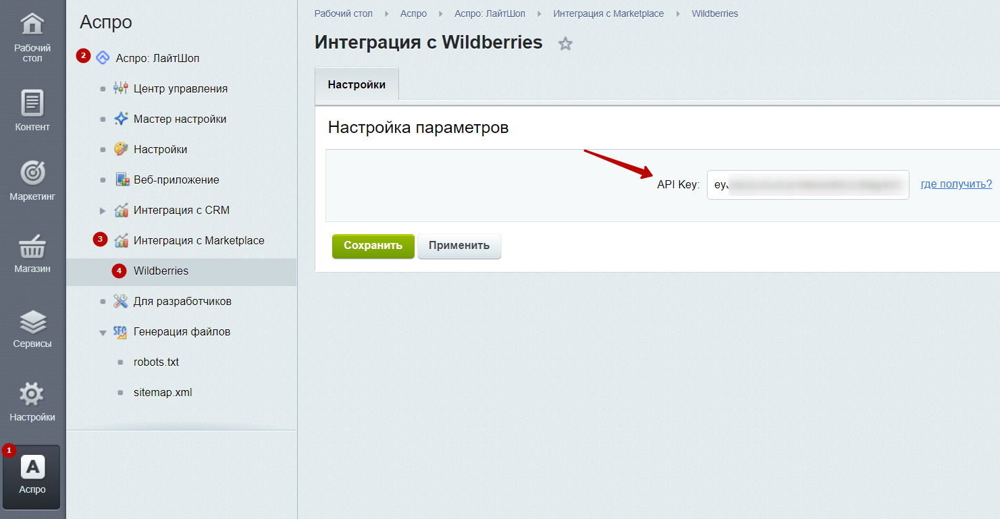Go to Аспро: ЛайтШоп breadcrumb
This screenshot has height=519, width=1000.
tap(490, 13)
